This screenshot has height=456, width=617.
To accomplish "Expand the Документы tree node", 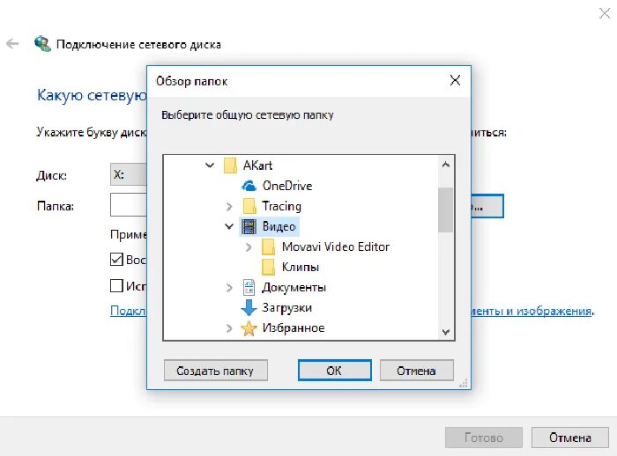I will tap(229, 288).
